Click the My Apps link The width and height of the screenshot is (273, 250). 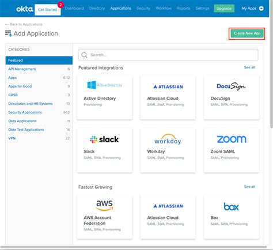pyautogui.click(x=249, y=9)
